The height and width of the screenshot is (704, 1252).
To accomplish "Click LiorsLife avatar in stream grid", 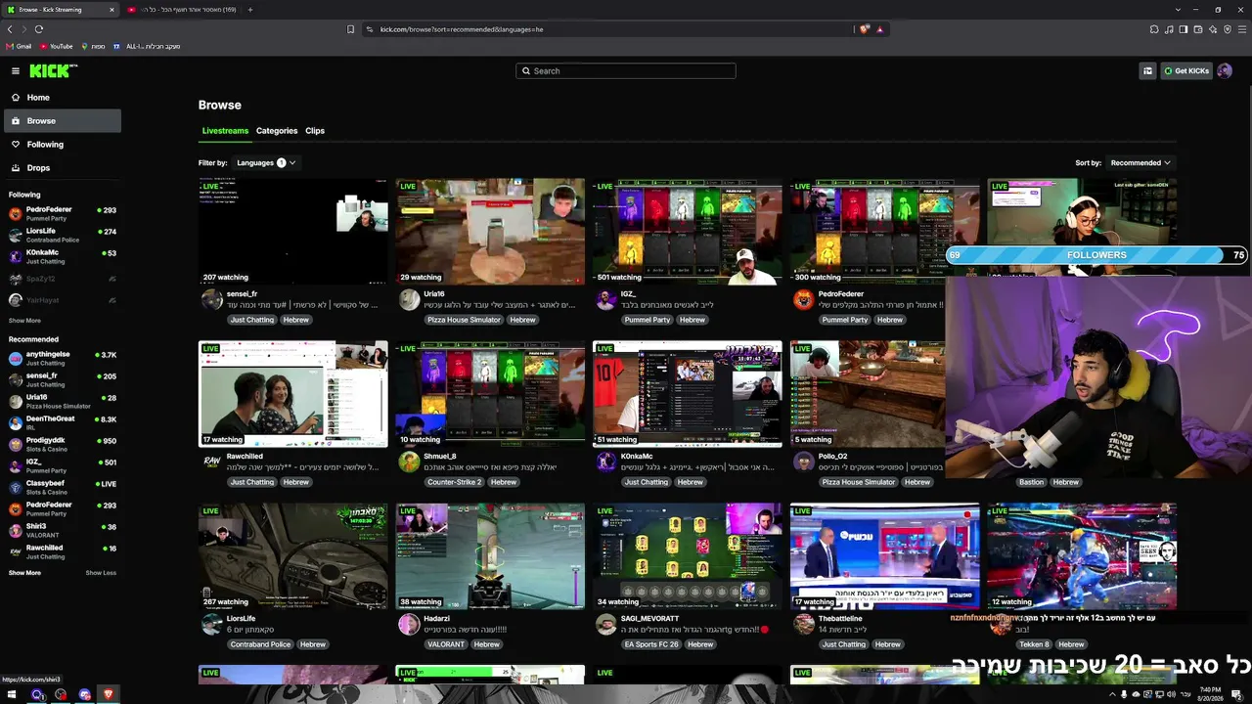I will pyautogui.click(x=212, y=624).
